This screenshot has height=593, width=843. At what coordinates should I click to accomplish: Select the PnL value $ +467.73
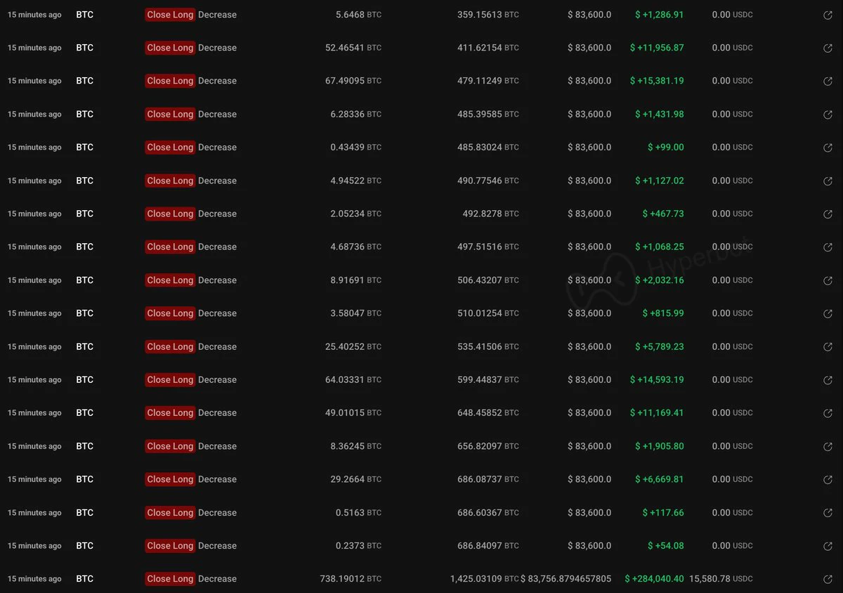663,214
